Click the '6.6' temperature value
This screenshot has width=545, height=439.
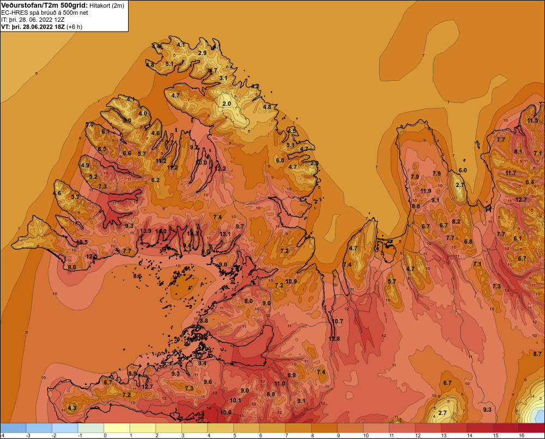coord(127,153)
